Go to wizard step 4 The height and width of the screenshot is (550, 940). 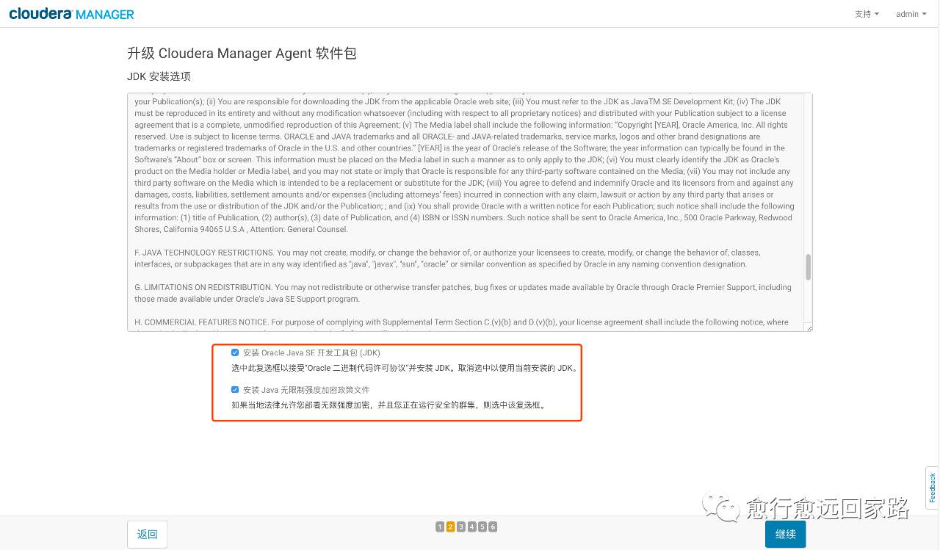471,527
